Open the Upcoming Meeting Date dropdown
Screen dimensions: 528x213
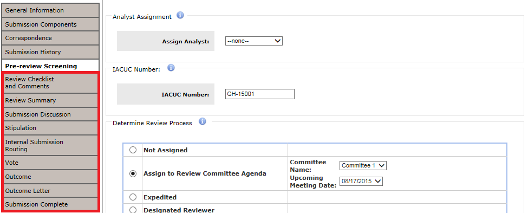(x=361, y=182)
